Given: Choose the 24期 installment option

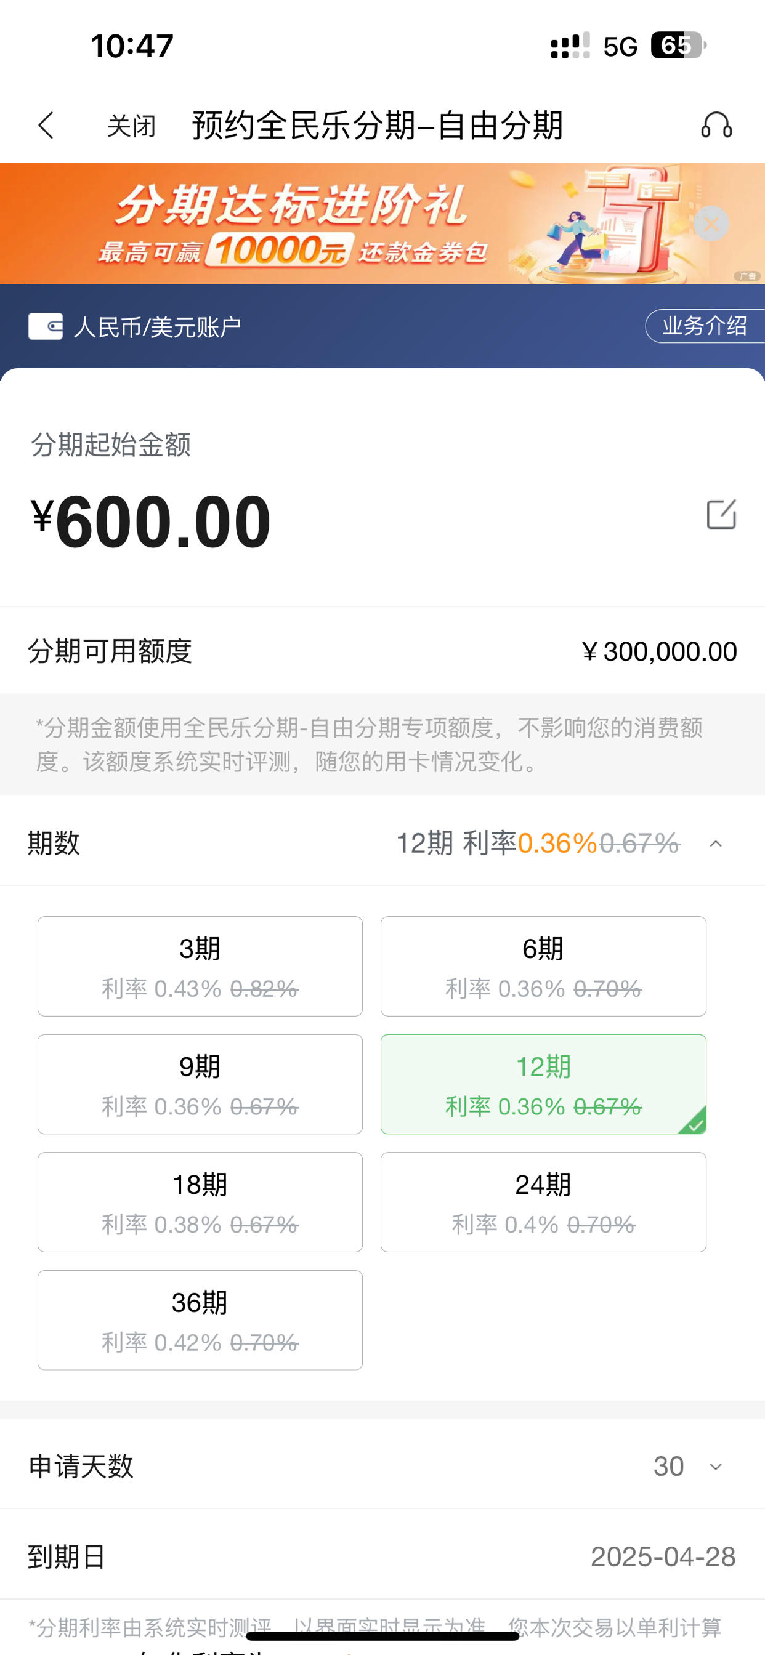Looking at the screenshot, I should [543, 1202].
